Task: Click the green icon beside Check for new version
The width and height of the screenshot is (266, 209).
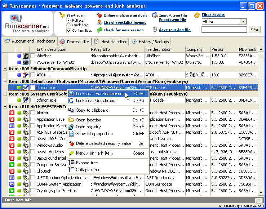Action: click(99, 30)
